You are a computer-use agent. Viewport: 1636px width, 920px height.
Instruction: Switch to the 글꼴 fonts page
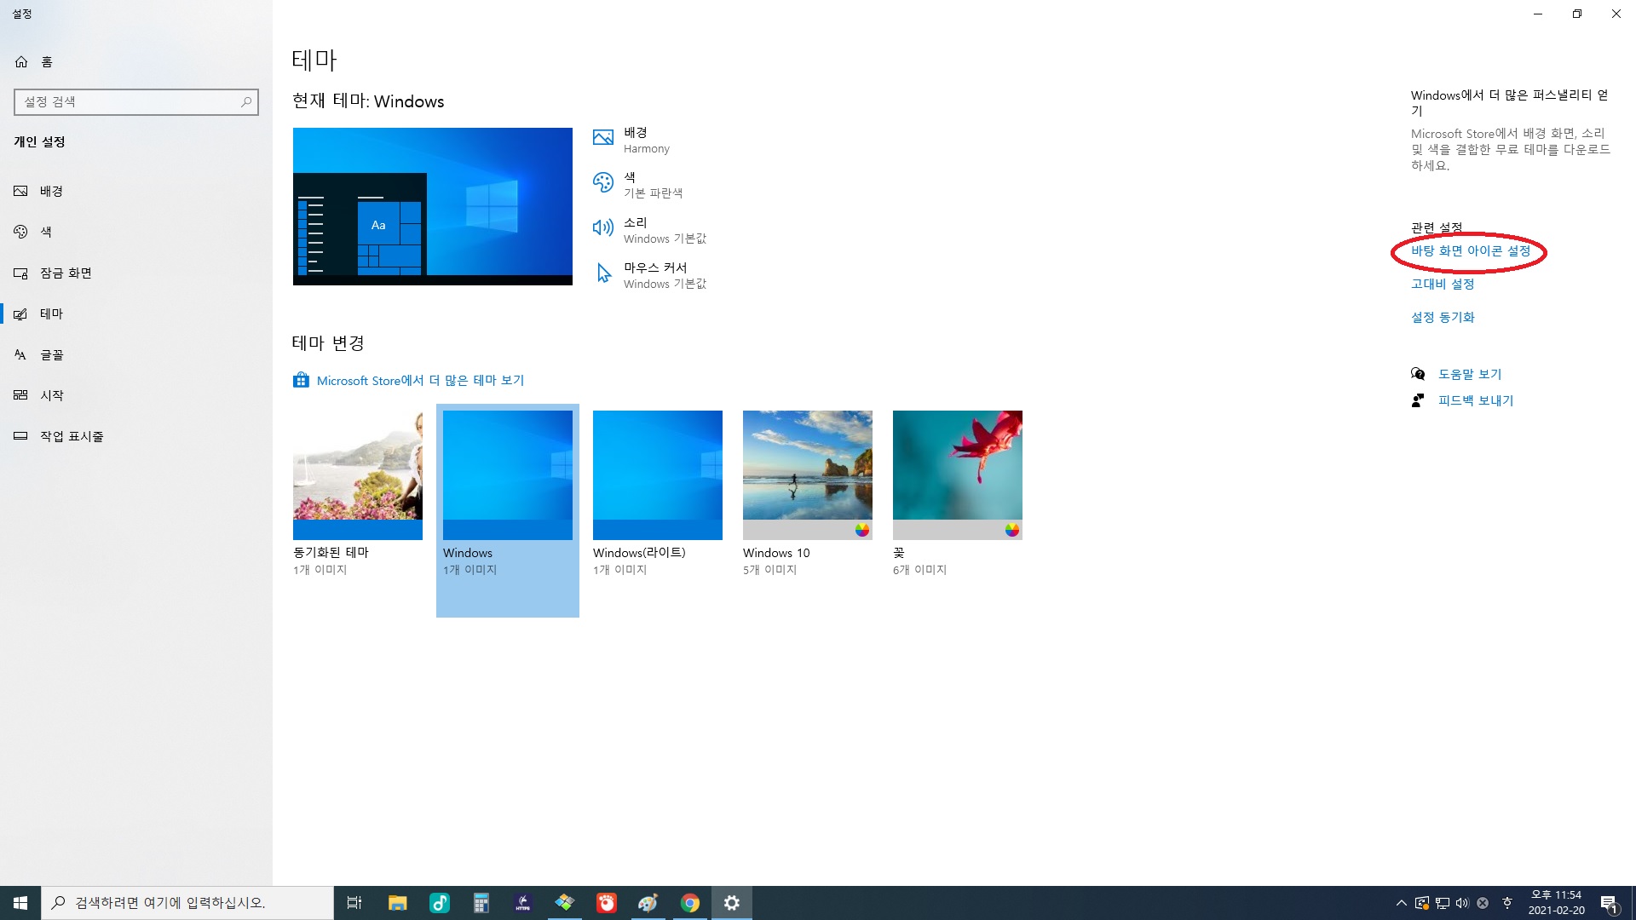pyautogui.click(x=51, y=354)
